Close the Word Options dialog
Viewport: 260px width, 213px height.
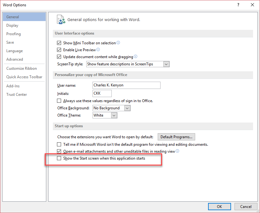tap(252, 5)
